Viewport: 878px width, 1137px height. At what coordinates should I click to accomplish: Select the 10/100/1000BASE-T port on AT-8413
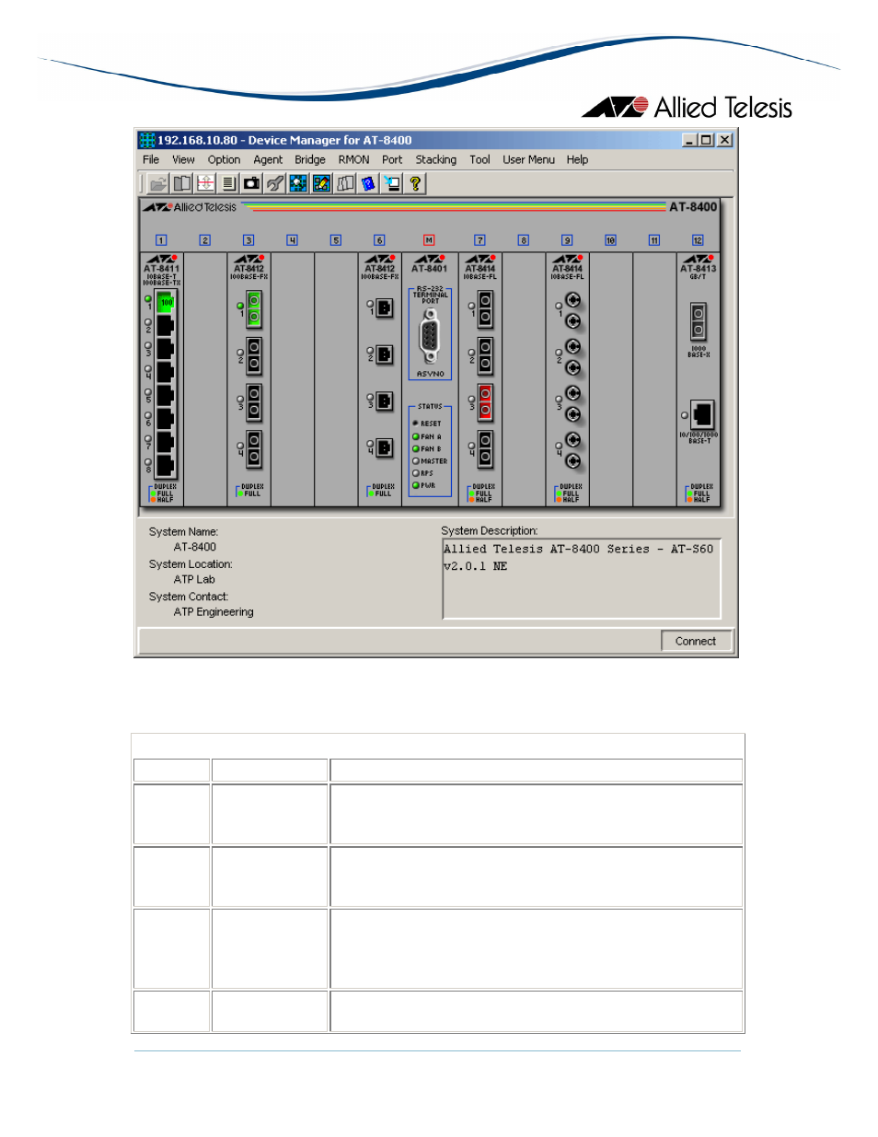pos(702,415)
